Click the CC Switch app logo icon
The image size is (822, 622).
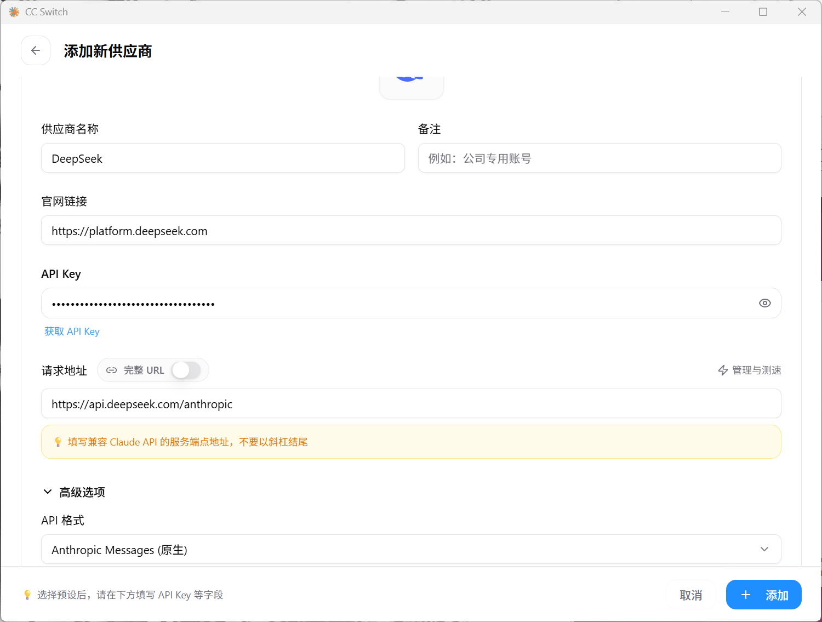point(14,12)
